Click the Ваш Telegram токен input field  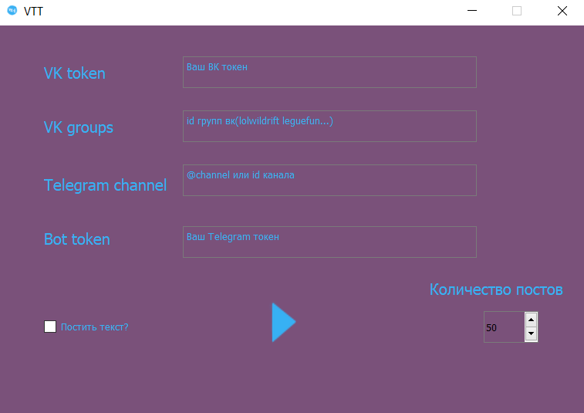[329, 242]
